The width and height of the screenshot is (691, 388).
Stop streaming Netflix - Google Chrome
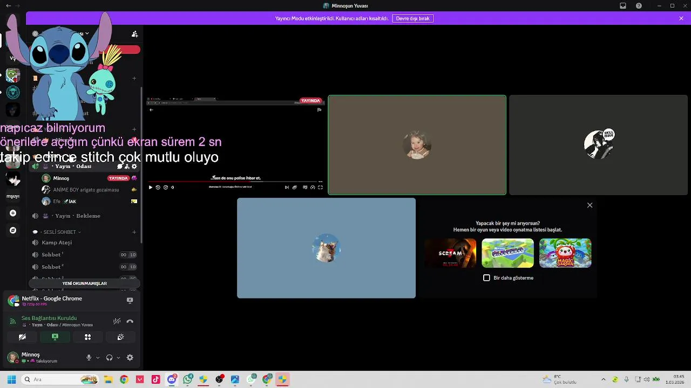point(130,300)
